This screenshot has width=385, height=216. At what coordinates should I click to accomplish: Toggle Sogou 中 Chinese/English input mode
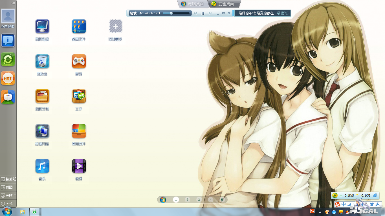[x=344, y=204]
